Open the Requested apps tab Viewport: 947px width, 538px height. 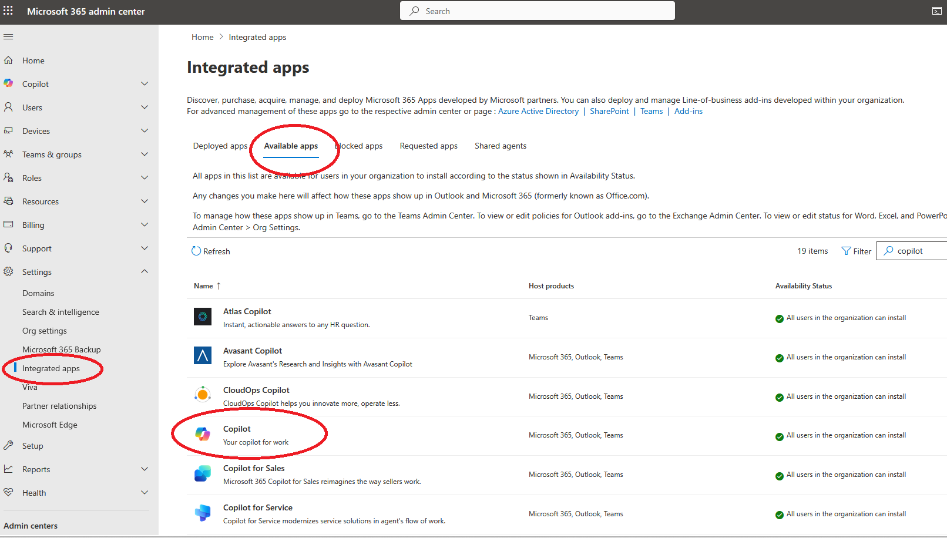(x=428, y=146)
